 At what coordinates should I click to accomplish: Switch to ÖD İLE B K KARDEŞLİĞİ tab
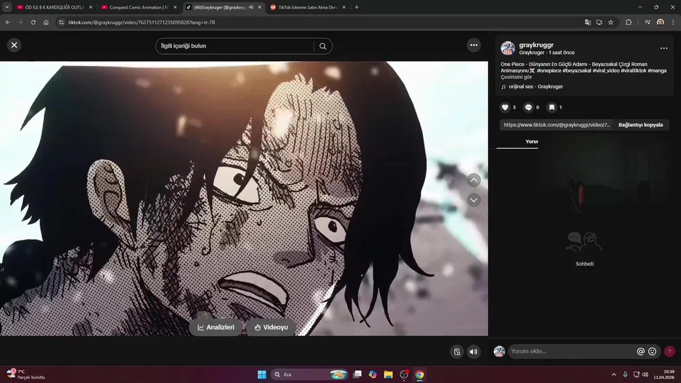(x=54, y=7)
